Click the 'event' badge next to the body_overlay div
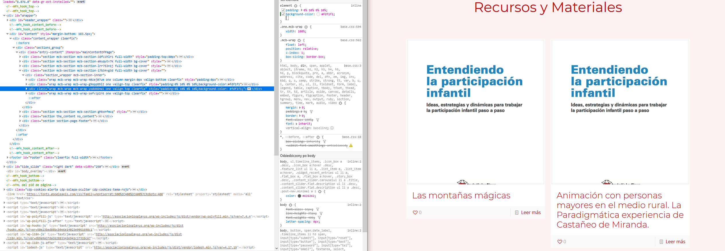The width and height of the screenshot is (725, 251). [x=62, y=171]
